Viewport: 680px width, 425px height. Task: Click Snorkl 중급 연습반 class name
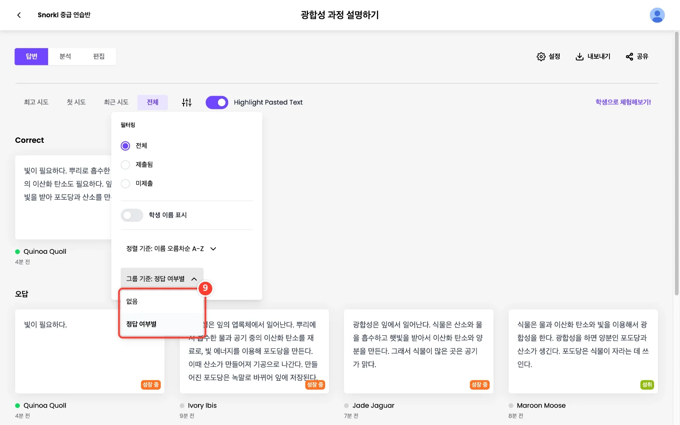(64, 15)
